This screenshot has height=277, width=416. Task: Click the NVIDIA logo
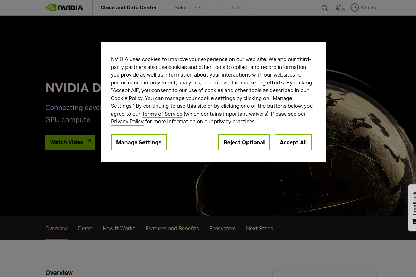pyautogui.click(x=64, y=8)
